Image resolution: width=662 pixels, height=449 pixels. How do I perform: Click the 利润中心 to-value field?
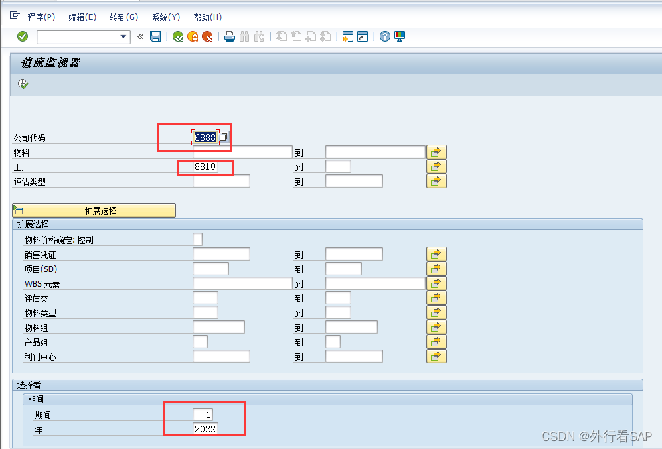[354, 356]
